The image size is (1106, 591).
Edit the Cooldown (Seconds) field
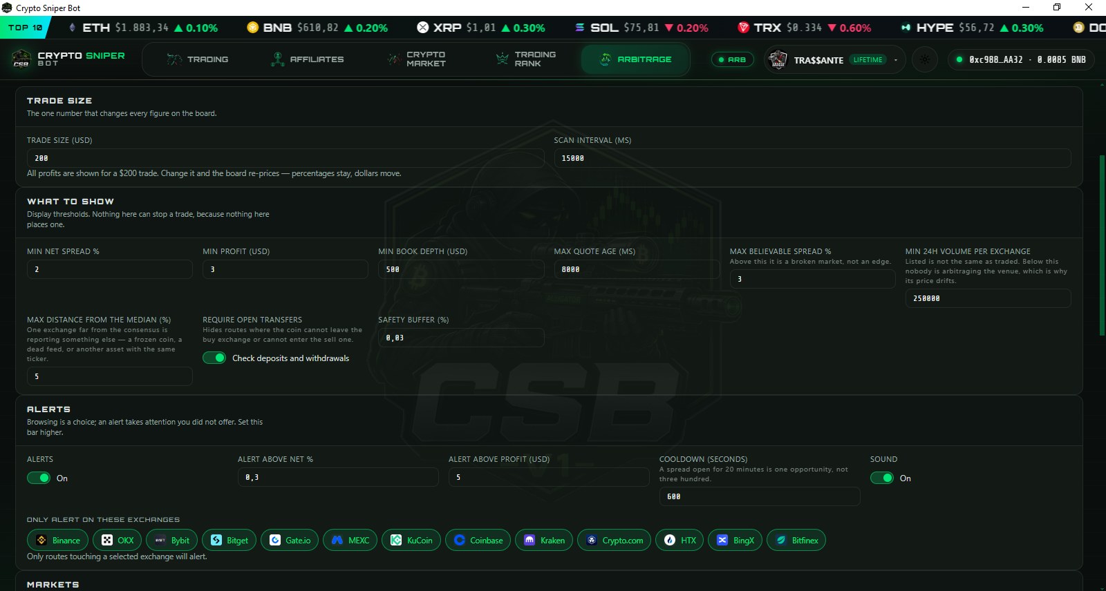click(760, 496)
